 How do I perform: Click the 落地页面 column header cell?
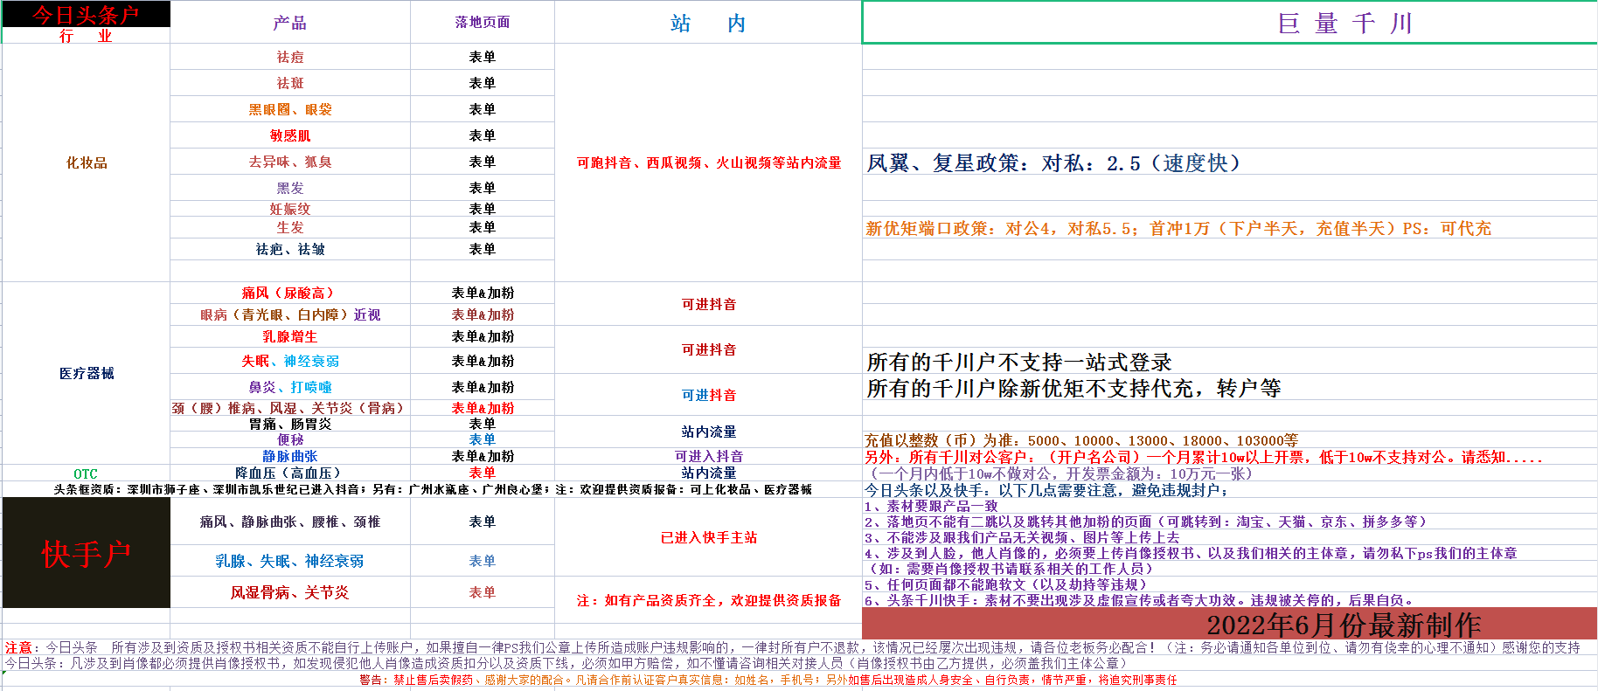(482, 23)
